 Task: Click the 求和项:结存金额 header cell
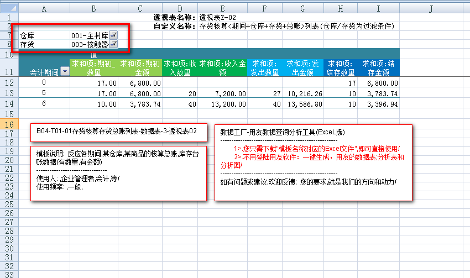tap(379, 67)
